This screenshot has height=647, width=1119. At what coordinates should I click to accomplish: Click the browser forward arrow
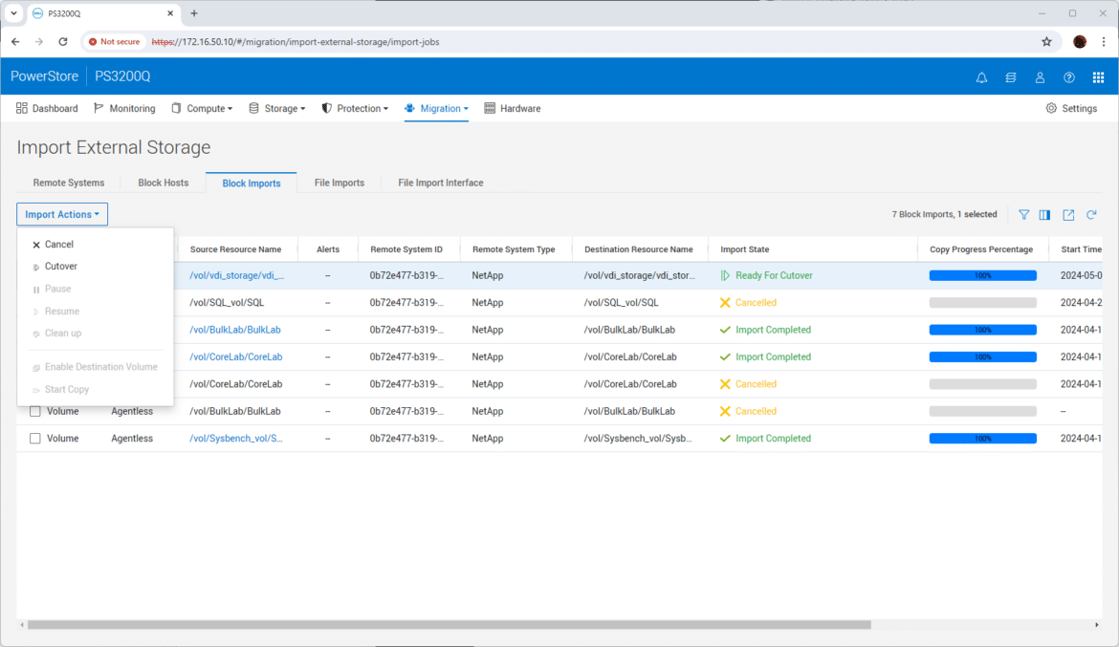(x=39, y=42)
